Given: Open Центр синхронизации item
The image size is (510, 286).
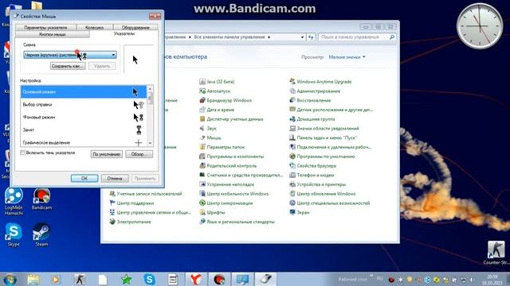Looking at the screenshot, I should point(226,203).
